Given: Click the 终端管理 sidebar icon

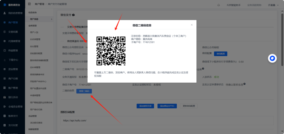Looking at the screenshot, I should pos(5,51).
